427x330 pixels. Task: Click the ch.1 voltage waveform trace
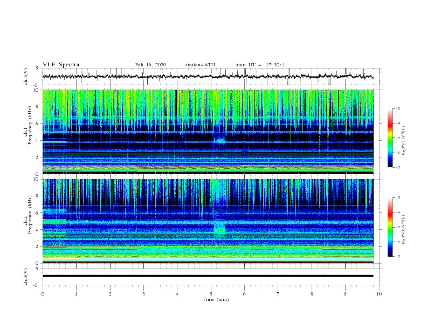208,77
